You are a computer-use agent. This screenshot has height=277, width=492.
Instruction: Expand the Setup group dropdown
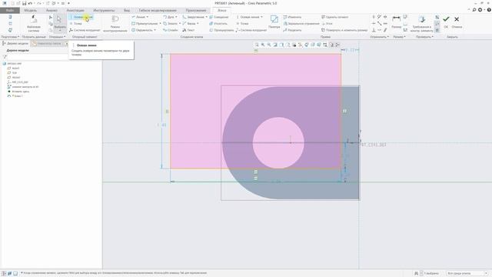click(x=10, y=37)
